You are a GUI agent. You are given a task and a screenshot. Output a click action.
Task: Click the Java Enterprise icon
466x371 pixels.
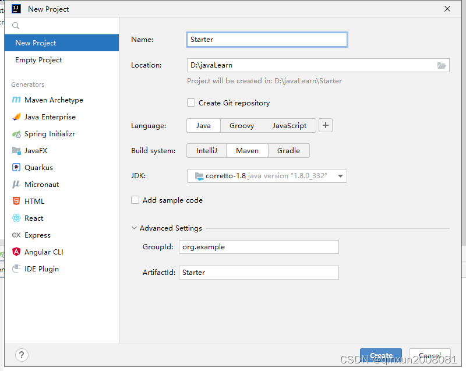[16, 116]
